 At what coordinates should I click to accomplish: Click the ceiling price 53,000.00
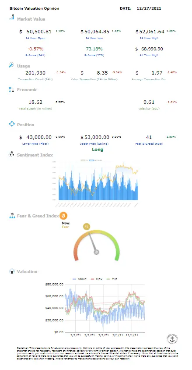[97, 137]
